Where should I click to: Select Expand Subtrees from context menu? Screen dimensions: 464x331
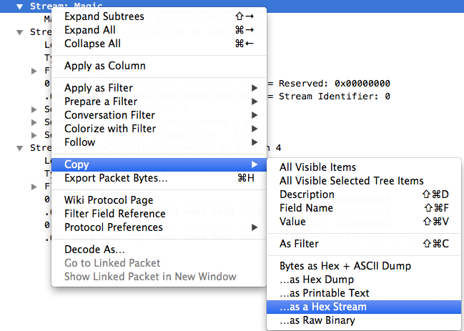click(159, 16)
